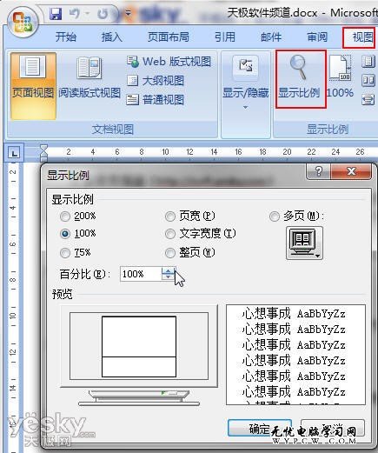Customize Quick Access Toolbar dropdown

[128, 13]
